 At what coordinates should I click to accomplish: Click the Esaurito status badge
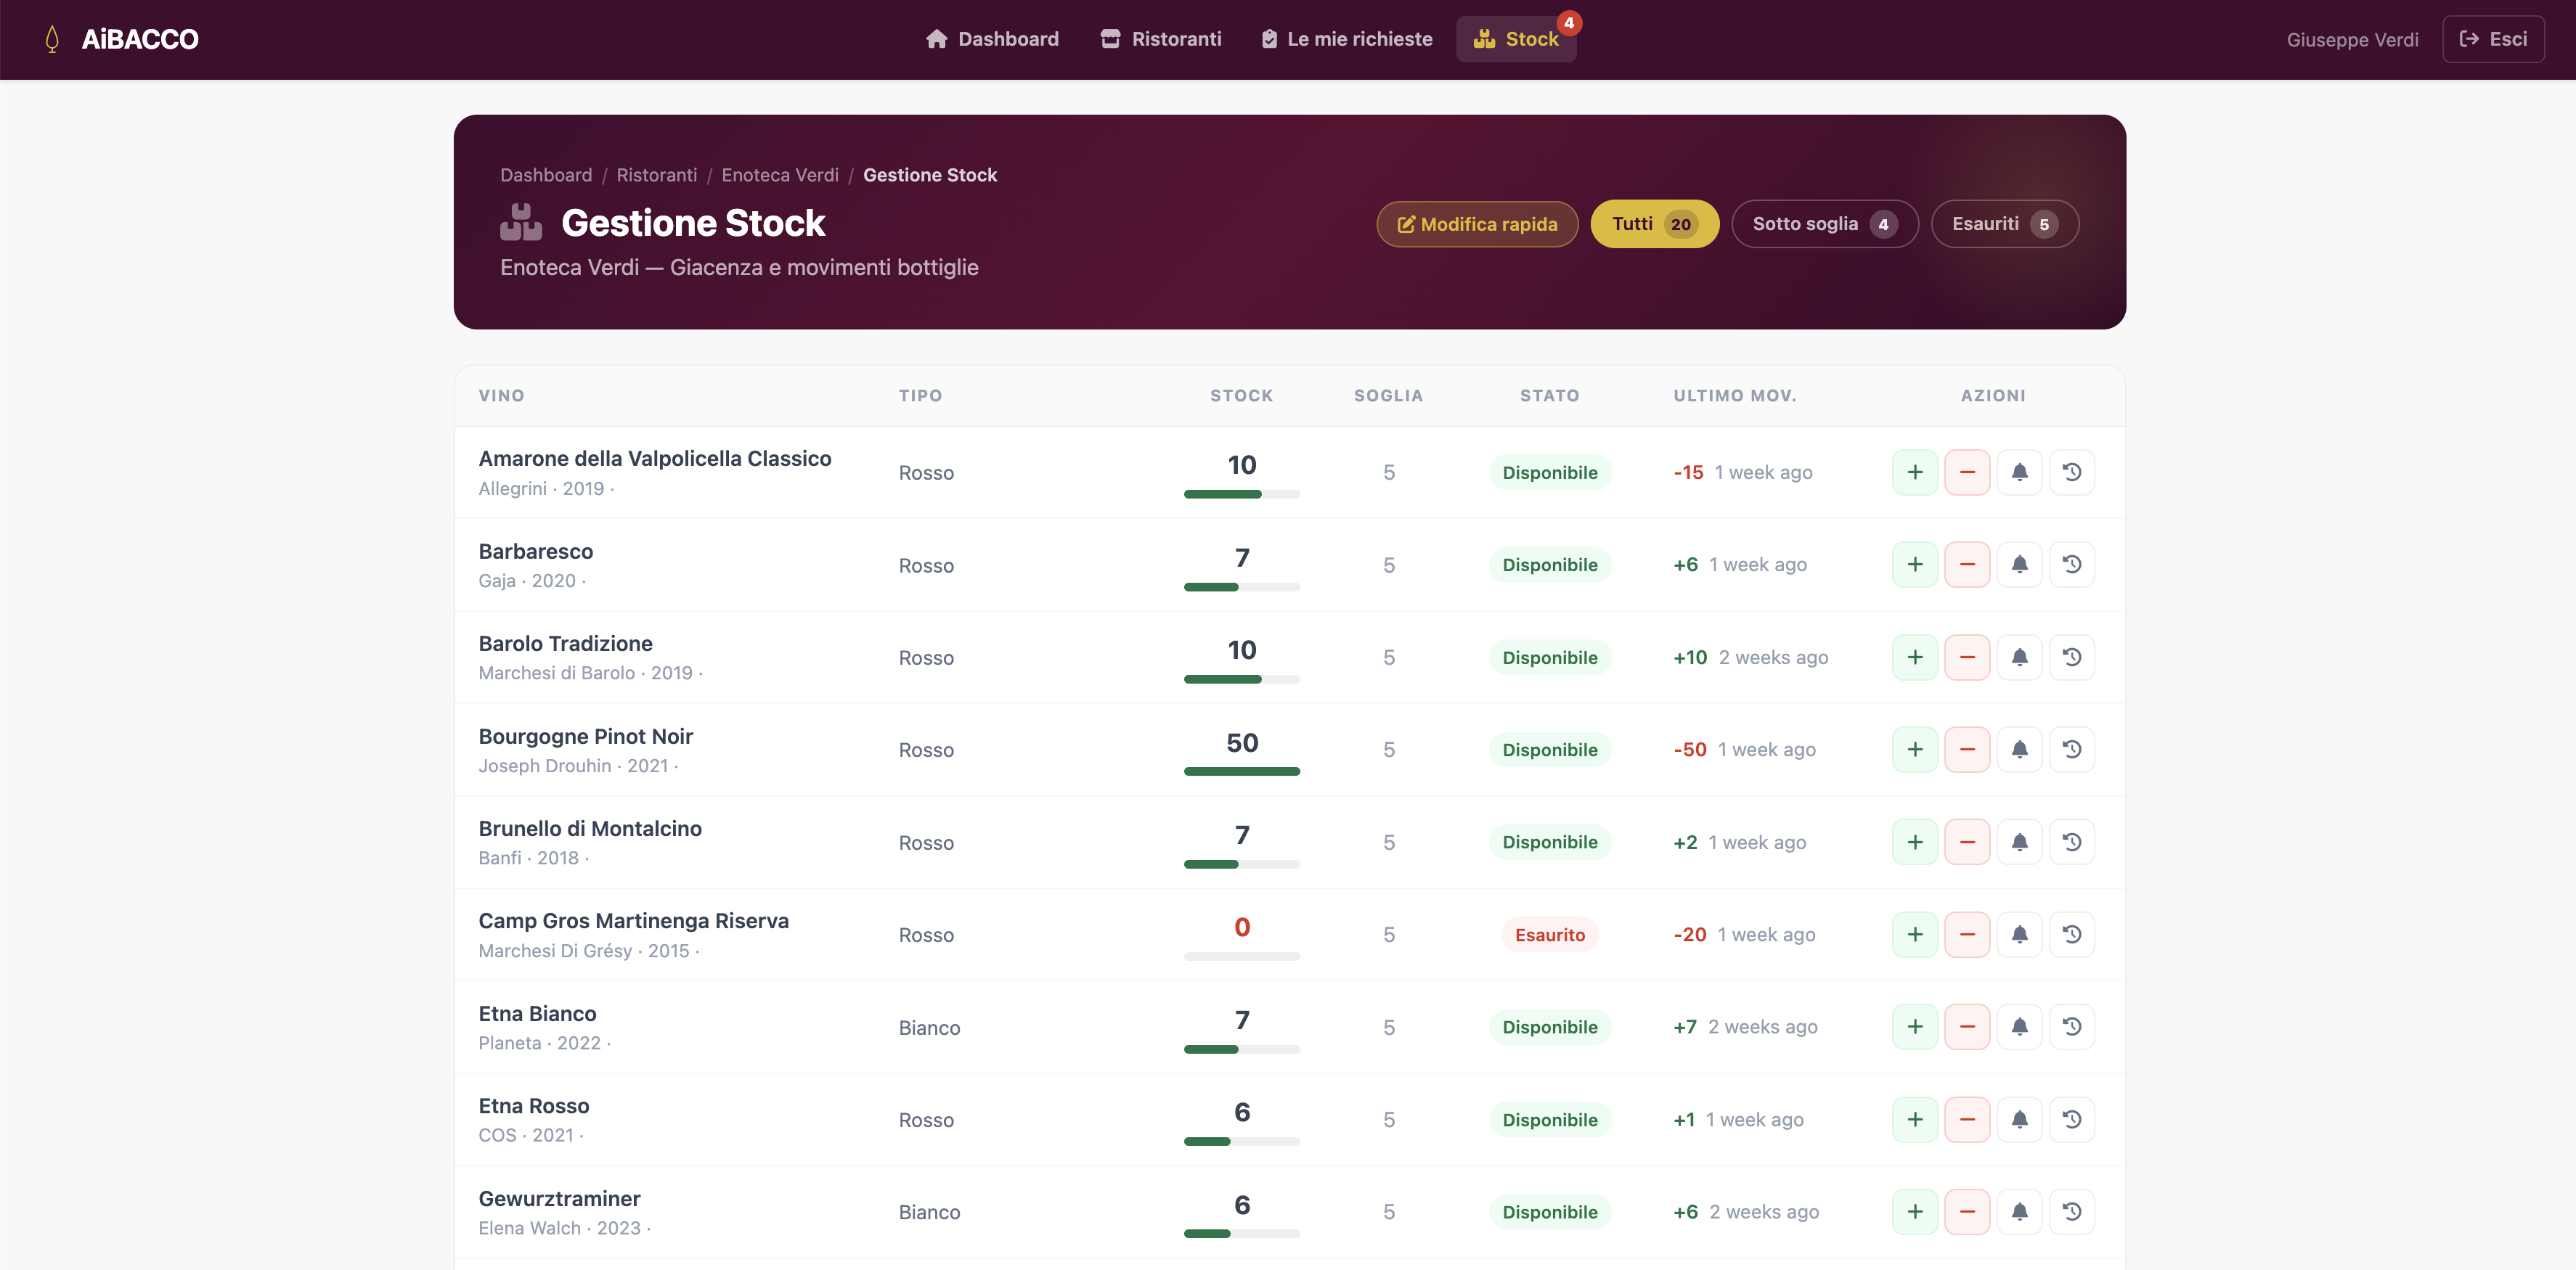[x=1550, y=935]
